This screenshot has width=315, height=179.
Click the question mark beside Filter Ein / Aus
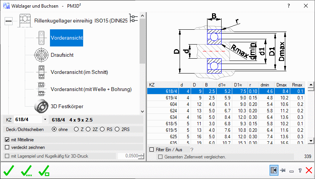(191, 150)
